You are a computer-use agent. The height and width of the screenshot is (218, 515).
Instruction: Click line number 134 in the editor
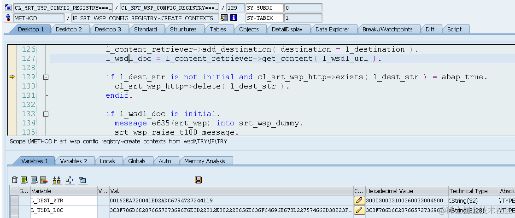[x=29, y=123]
